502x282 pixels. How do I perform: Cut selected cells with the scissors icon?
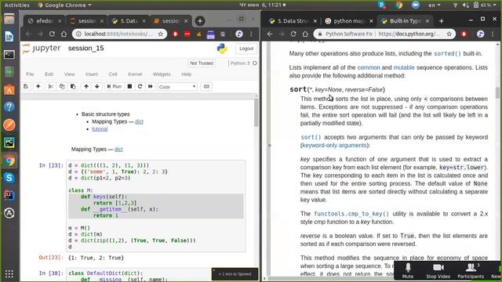click(x=50, y=87)
